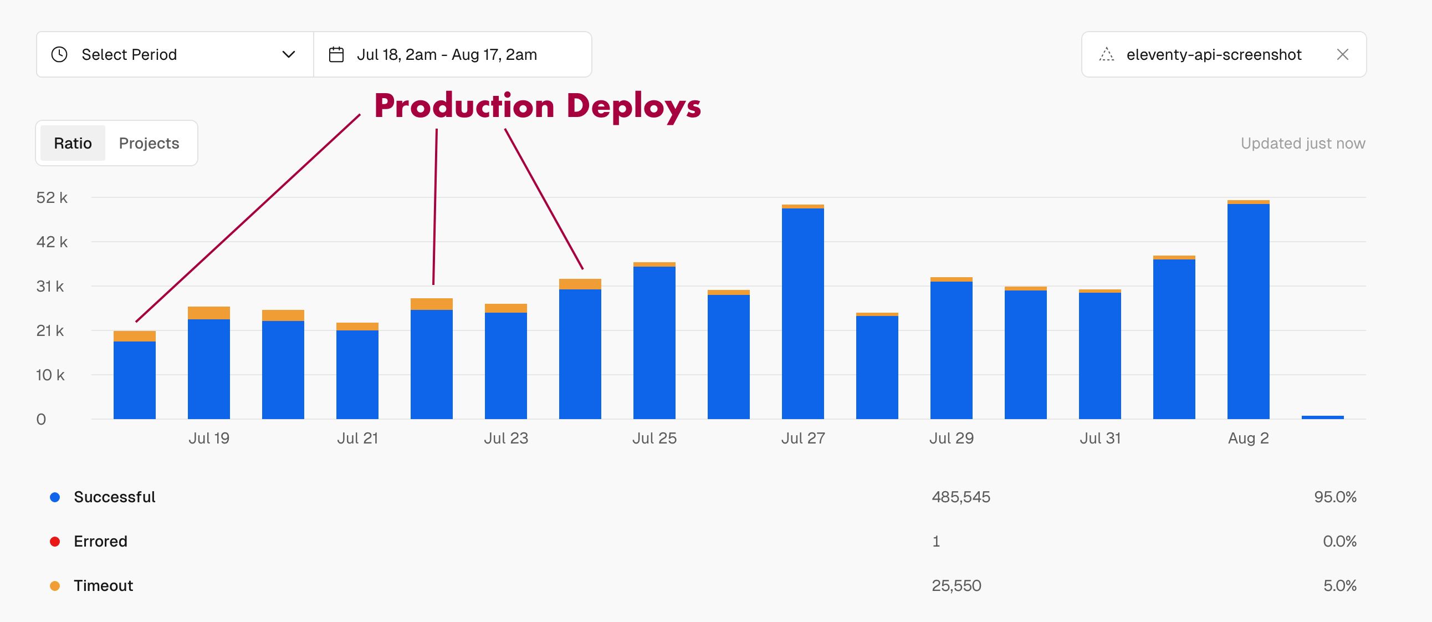Click the blue bar for Jul 27
1432x622 pixels.
coord(802,314)
